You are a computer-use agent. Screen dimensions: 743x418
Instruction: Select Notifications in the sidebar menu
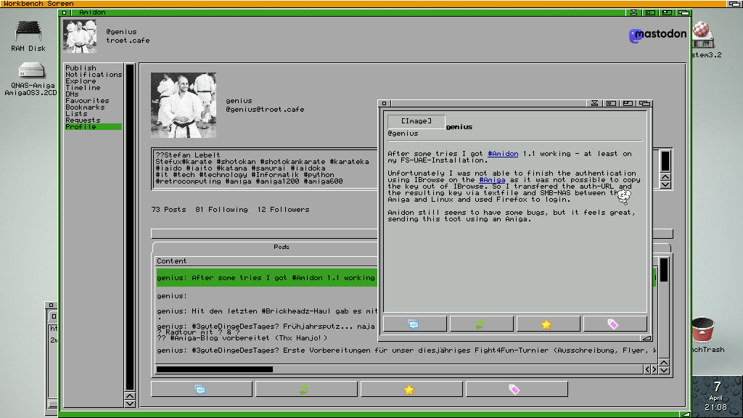coord(94,75)
